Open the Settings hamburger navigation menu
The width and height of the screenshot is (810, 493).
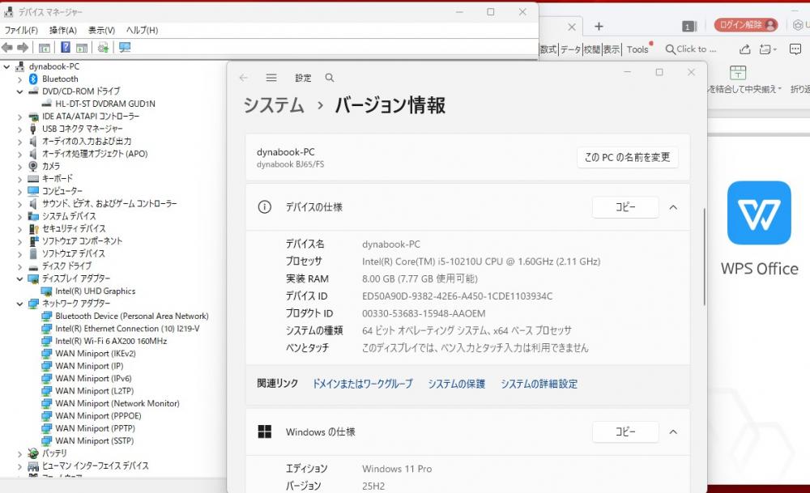coord(271,78)
